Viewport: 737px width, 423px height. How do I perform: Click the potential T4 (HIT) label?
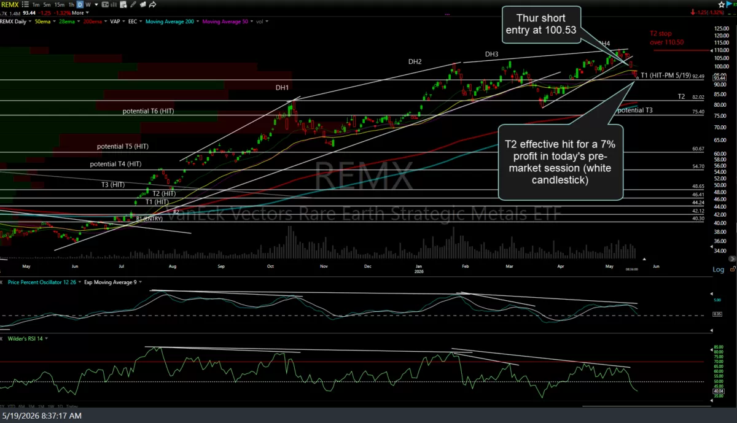tap(115, 164)
